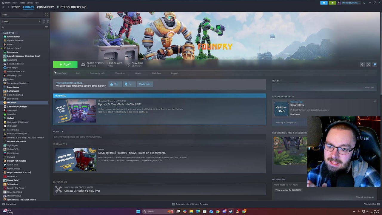Dismiss recommendation with Maybe Later
The width and height of the screenshot is (382, 215).
[145, 84]
